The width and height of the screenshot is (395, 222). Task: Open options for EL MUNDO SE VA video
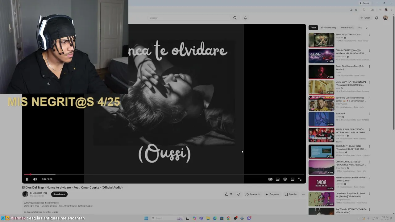point(369,51)
